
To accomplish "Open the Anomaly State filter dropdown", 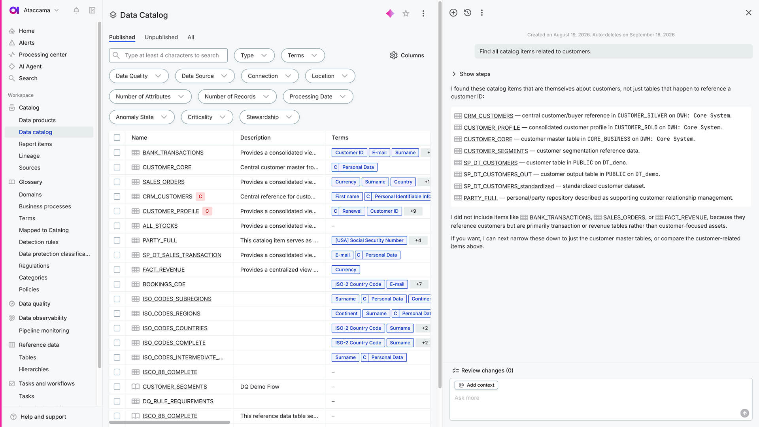I will [142, 117].
